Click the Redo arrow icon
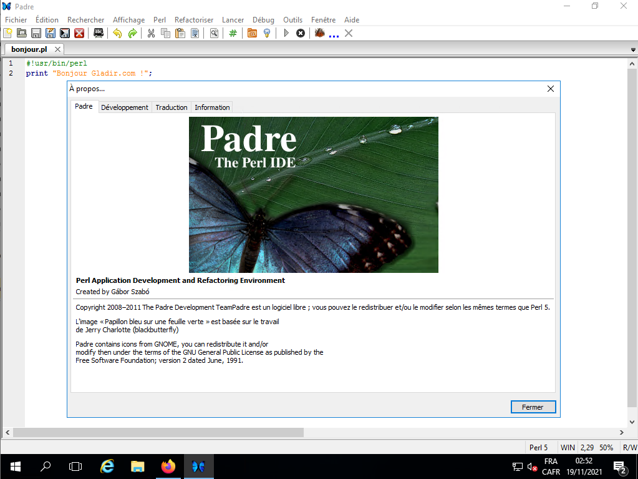The height and width of the screenshot is (479, 638). click(132, 33)
